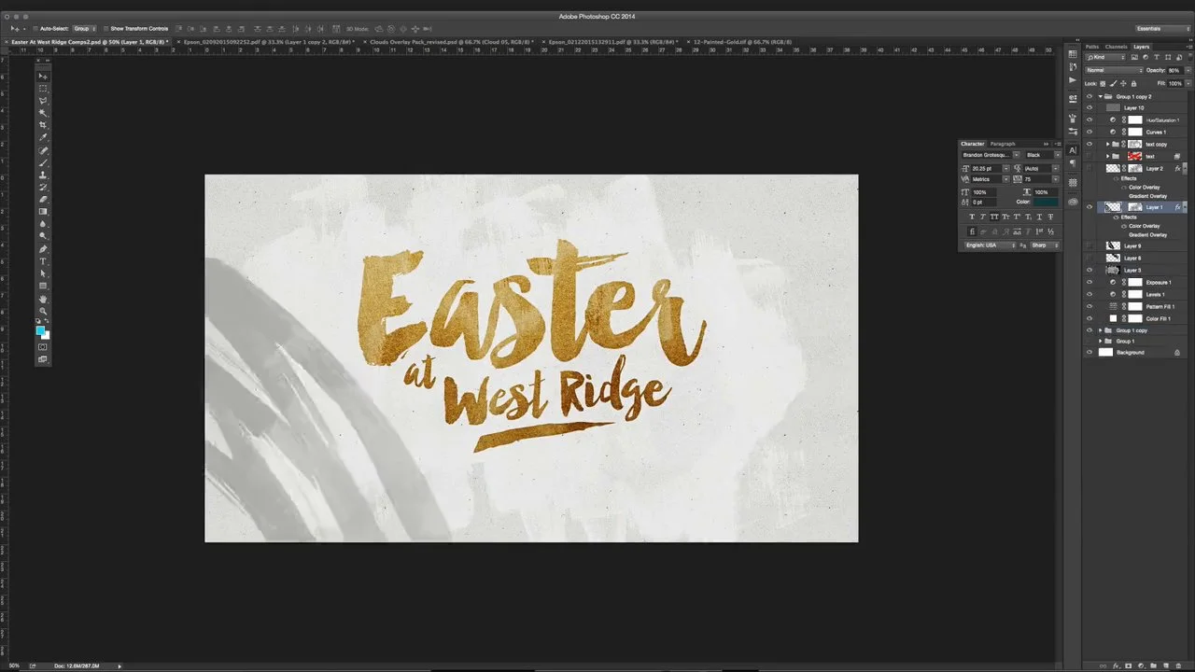Select the Magic Wand tool

(42, 112)
